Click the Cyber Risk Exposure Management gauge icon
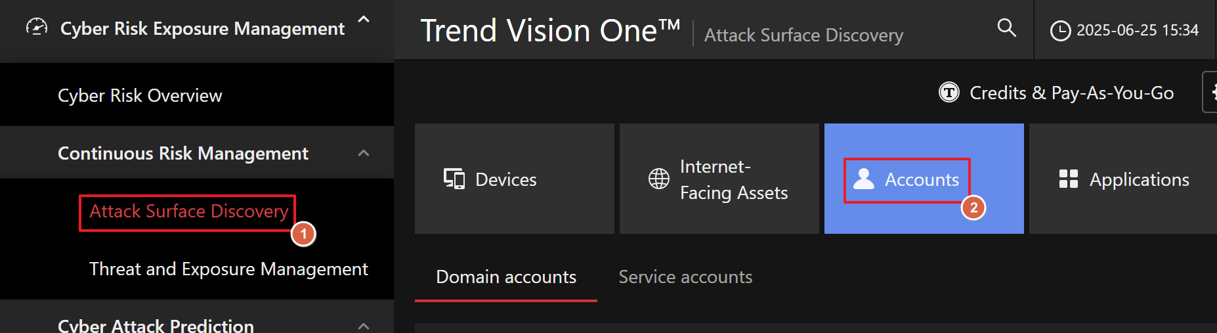Viewport: 1217px width, 333px height. [37, 28]
